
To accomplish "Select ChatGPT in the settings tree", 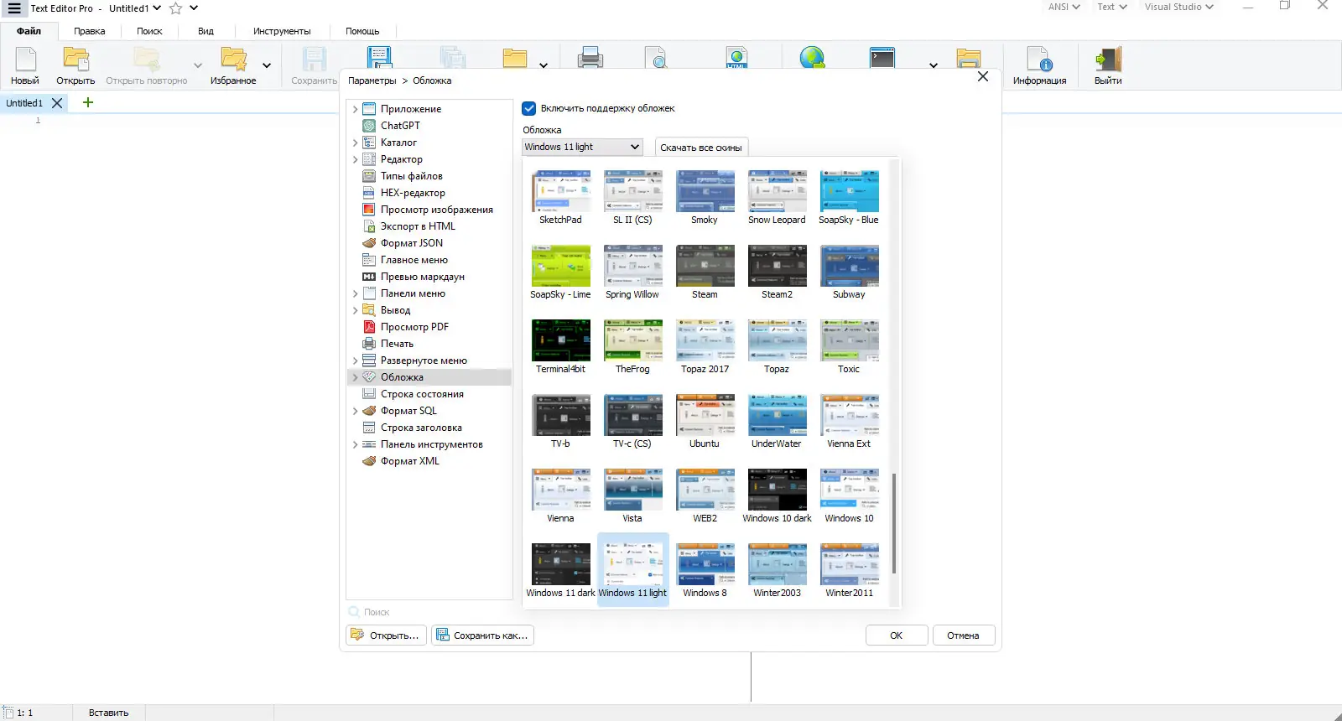I will click(400, 126).
